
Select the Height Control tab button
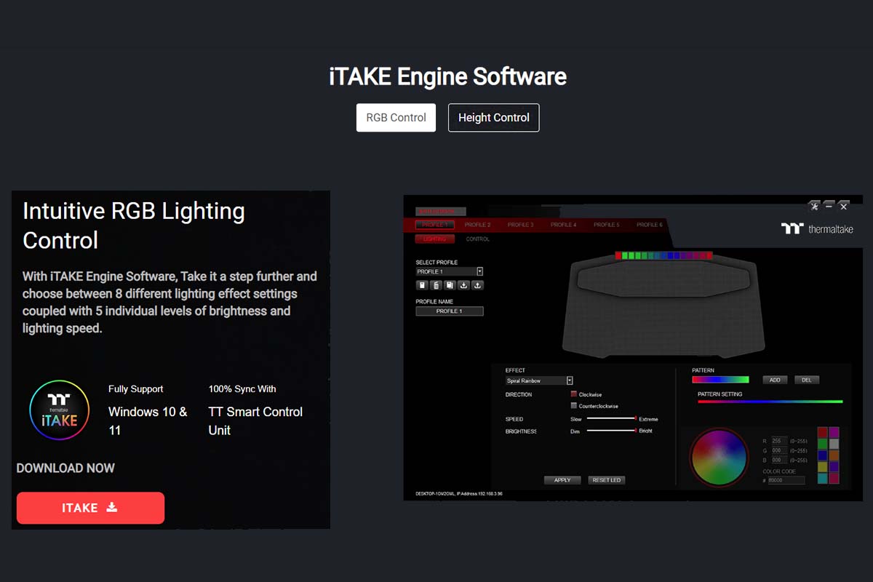point(493,118)
